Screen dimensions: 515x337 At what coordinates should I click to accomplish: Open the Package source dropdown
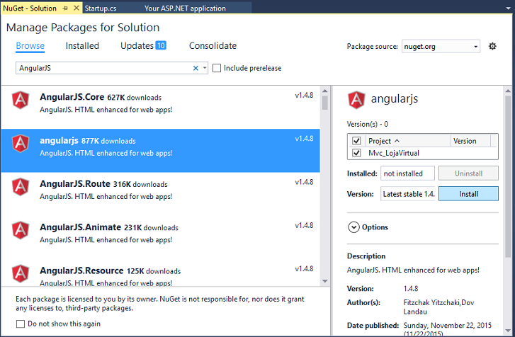(x=441, y=46)
